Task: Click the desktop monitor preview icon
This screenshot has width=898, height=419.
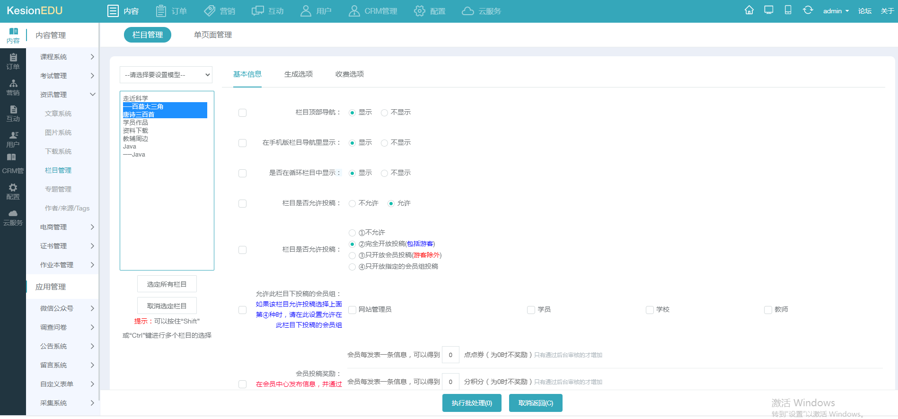Action: pos(769,10)
